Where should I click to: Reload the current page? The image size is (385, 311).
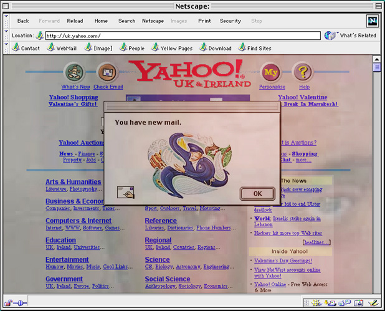click(75, 21)
